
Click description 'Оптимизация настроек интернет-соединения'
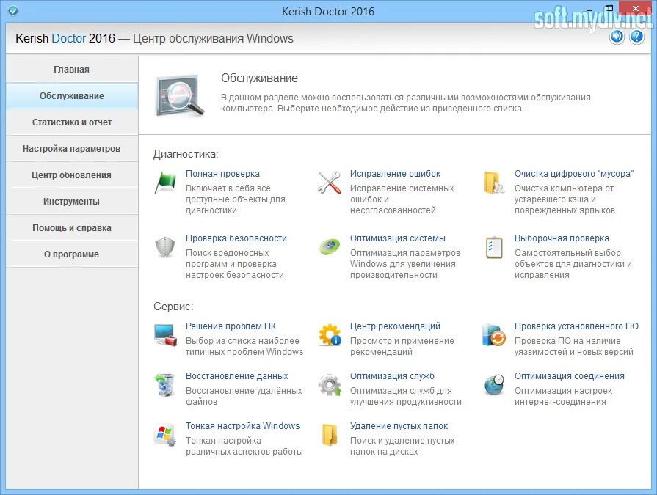point(563,396)
